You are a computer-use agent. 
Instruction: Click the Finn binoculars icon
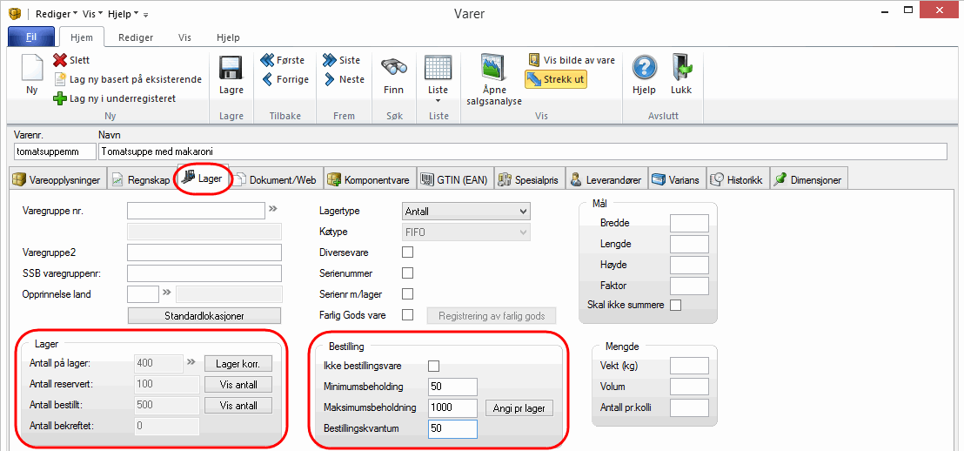click(393, 69)
